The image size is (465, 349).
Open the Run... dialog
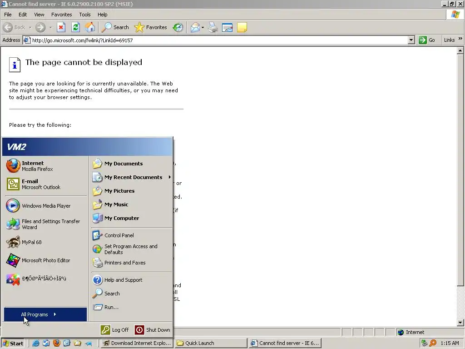tap(132, 307)
